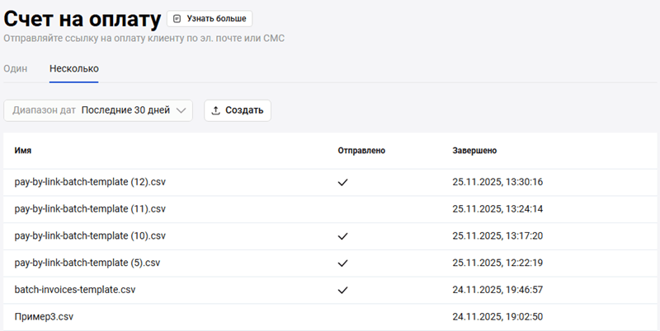Viewport: 660px width, 331px height.
Task: Click the book icon in Узнать больше
Action: point(177,18)
